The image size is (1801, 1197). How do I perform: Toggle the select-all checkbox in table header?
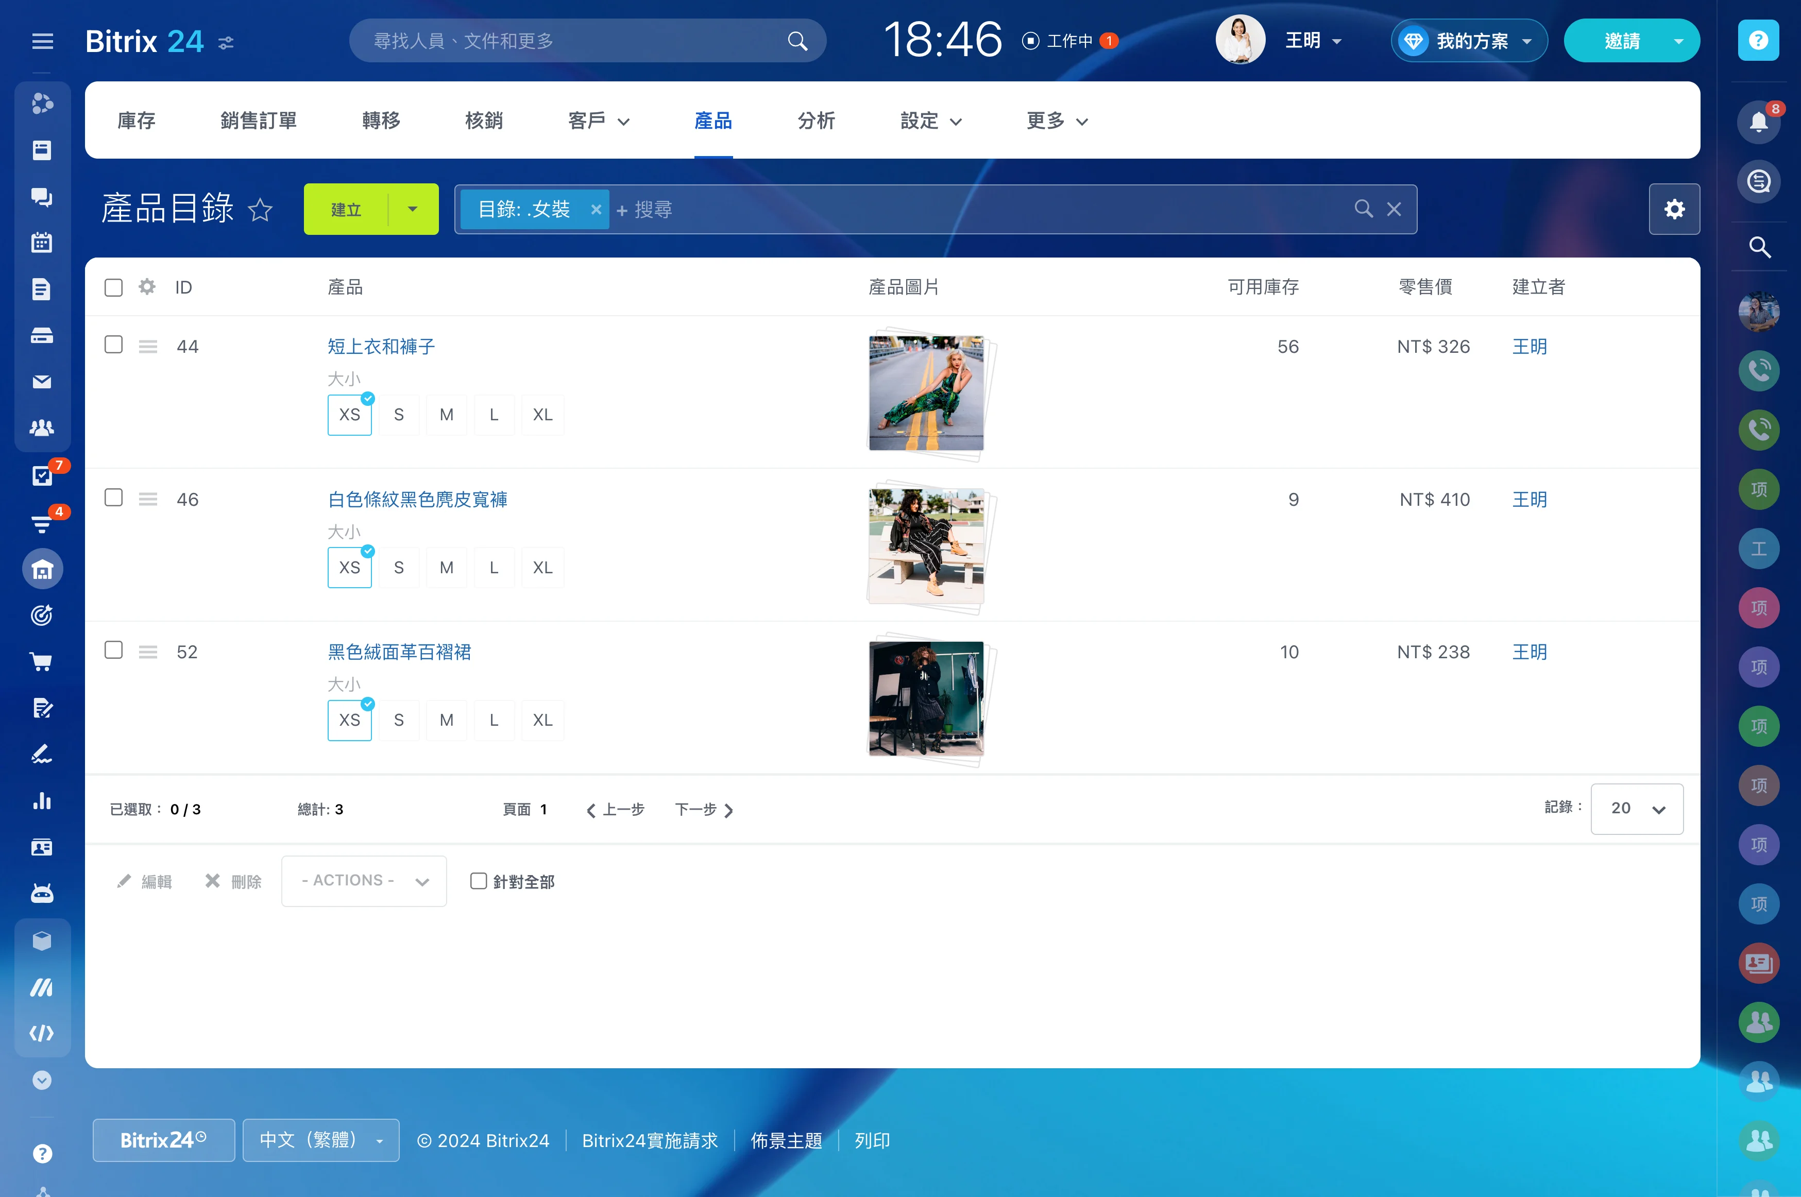(x=114, y=287)
